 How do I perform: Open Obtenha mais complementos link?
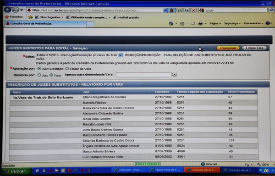(88, 17)
